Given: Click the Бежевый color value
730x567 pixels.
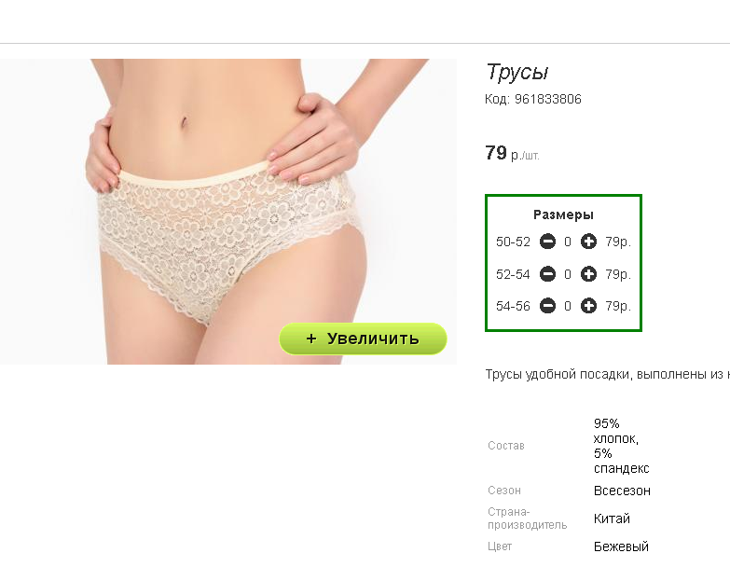Looking at the screenshot, I should pos(621,546).
